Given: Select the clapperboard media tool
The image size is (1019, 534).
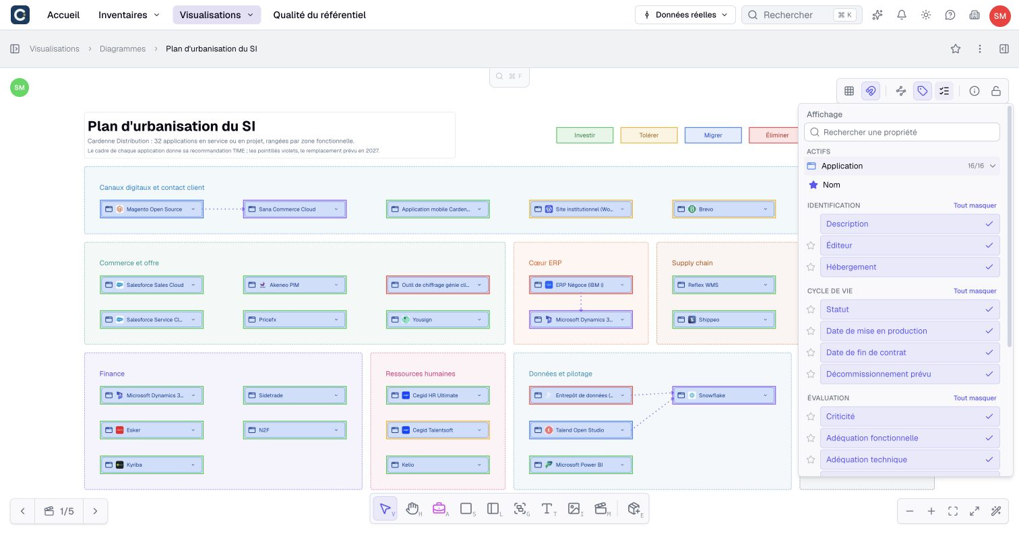Looking at the screenshot, I should click(601, 509).
